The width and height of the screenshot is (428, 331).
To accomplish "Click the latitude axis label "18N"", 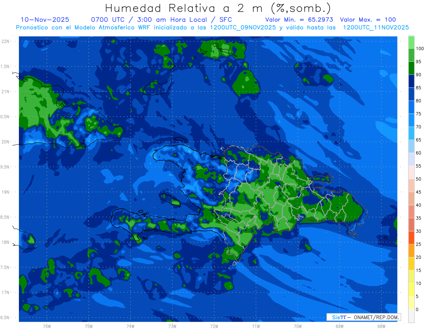I will 5,242.
